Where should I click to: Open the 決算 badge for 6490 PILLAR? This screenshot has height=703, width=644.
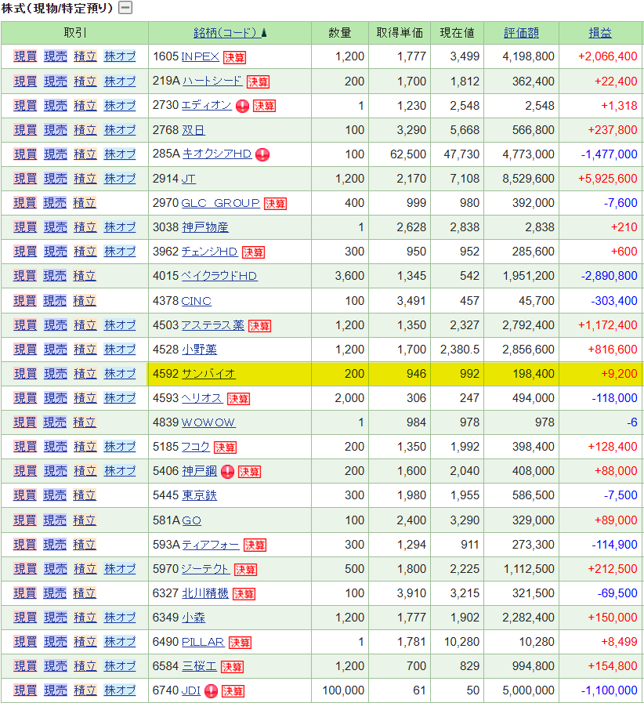pos(240,643)
